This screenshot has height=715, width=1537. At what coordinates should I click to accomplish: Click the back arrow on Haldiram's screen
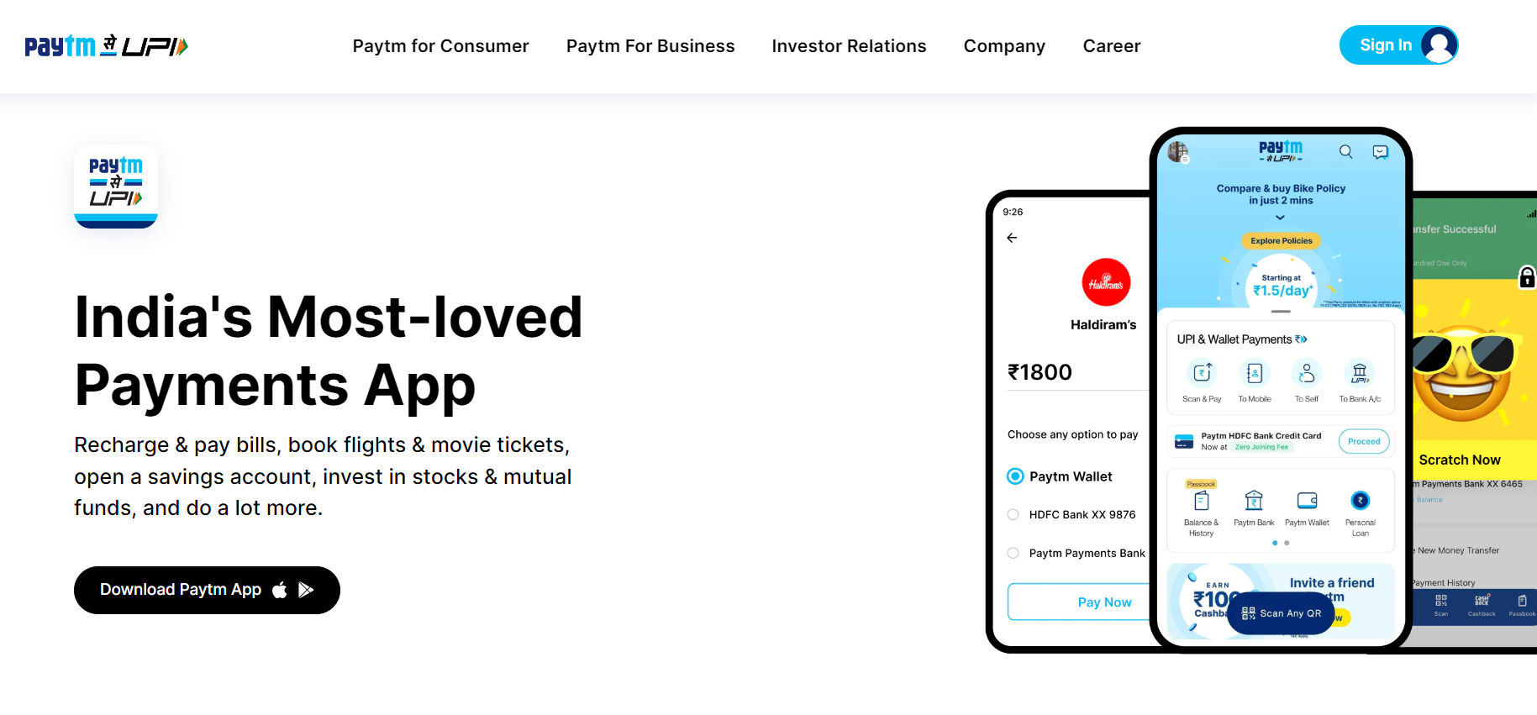click(x=1012, y=238)
